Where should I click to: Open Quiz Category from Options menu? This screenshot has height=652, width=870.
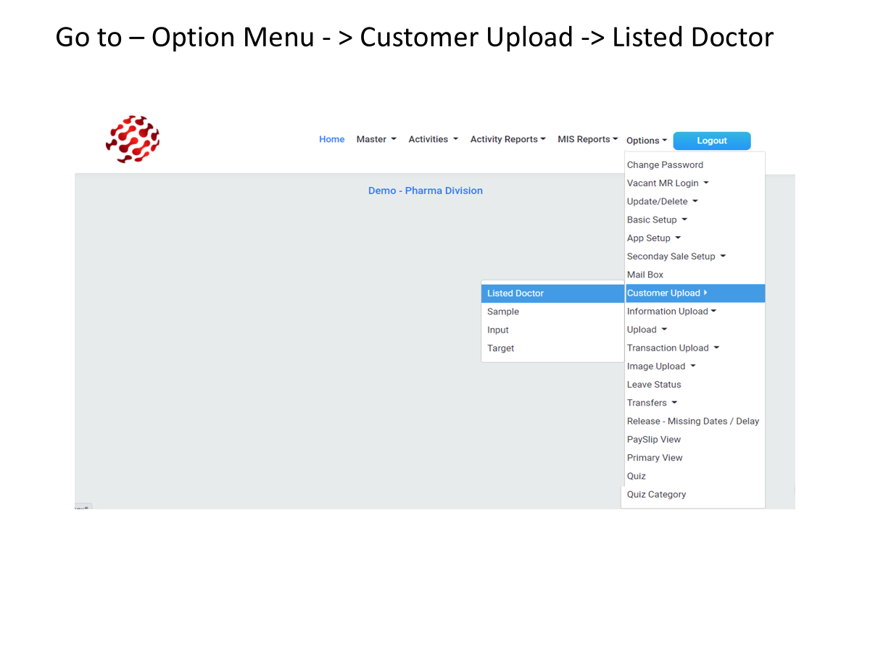656,495
